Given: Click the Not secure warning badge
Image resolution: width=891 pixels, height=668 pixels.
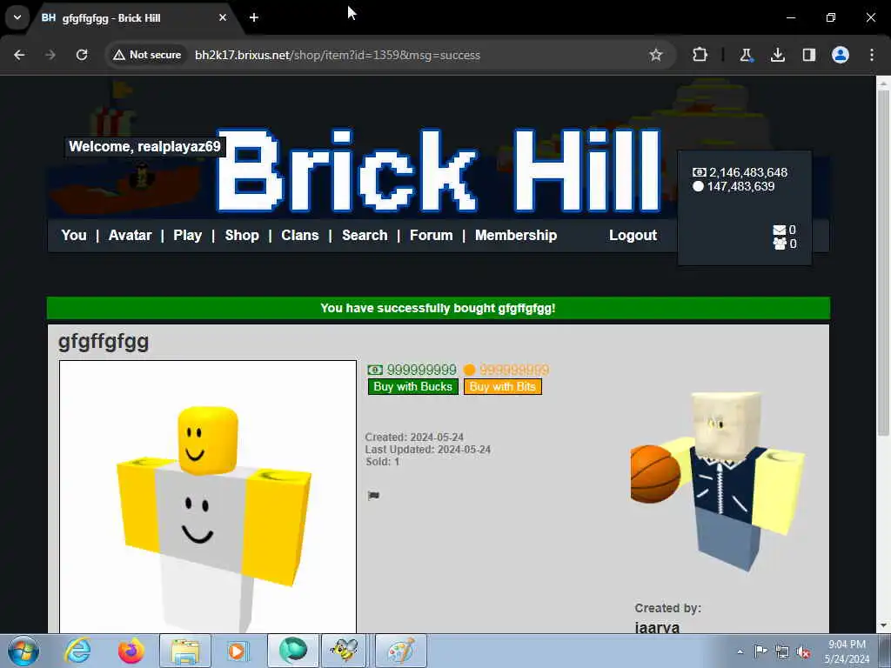Looking at the screenshot, I should (x=147, y=55).
